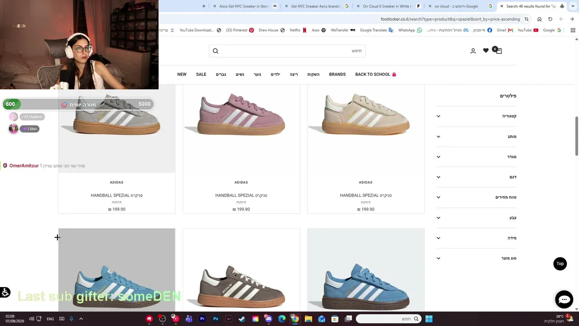Go back using the browser back arrow
Viewport: 579px width, 326px height.
pos(561,19)
